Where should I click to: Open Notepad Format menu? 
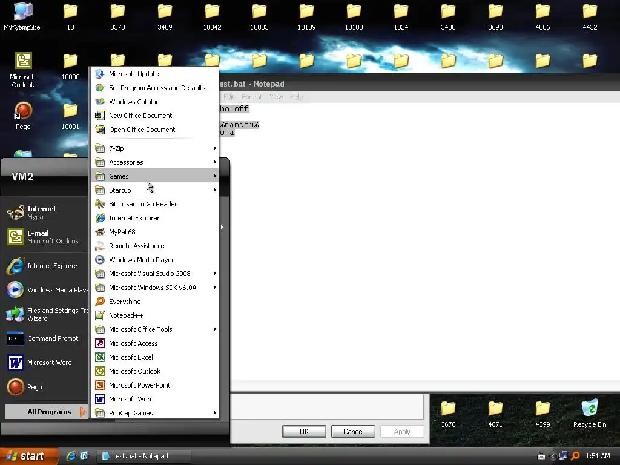click(252, 97)
